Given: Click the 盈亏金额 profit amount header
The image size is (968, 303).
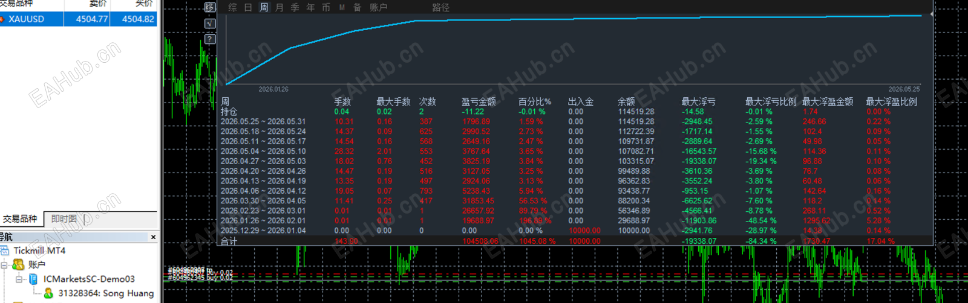Looking at the screenshot, I should [479, 101].
